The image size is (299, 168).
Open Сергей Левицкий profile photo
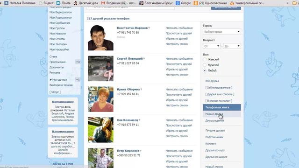pyautogui.click(x=100, y=69)
